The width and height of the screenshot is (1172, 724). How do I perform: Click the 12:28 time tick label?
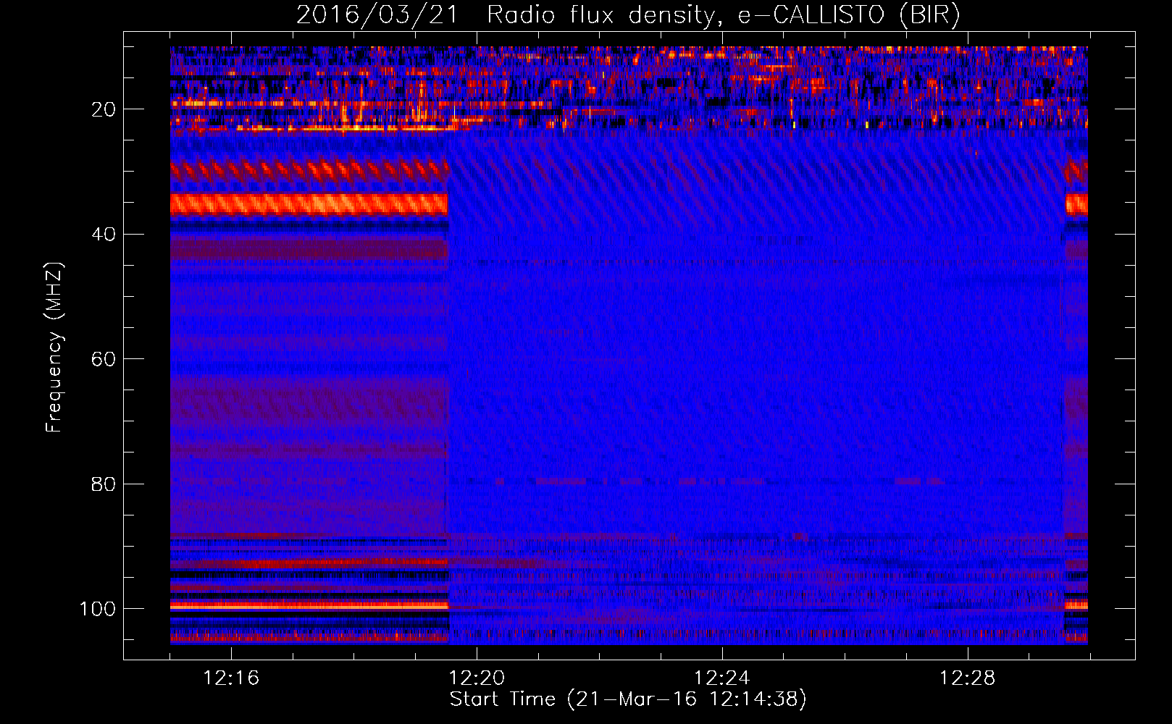(968, 678)
